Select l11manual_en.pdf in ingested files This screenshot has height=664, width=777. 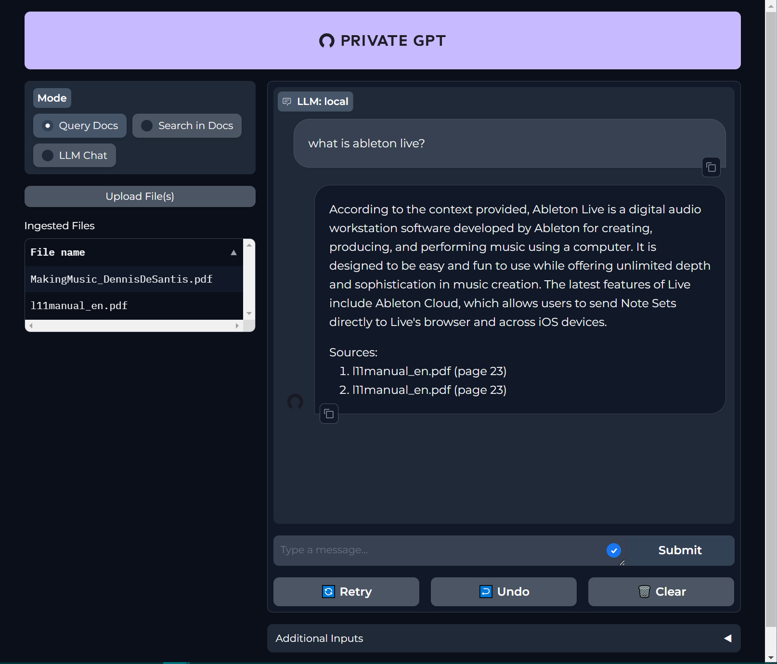coord(79,306)
